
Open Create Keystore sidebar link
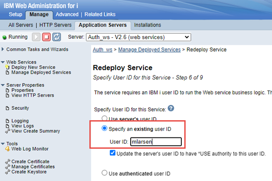29,172
